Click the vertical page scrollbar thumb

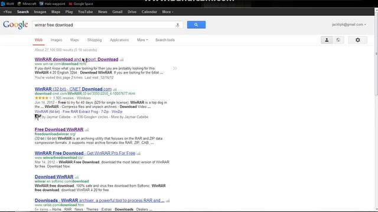(x=376, y=54)
